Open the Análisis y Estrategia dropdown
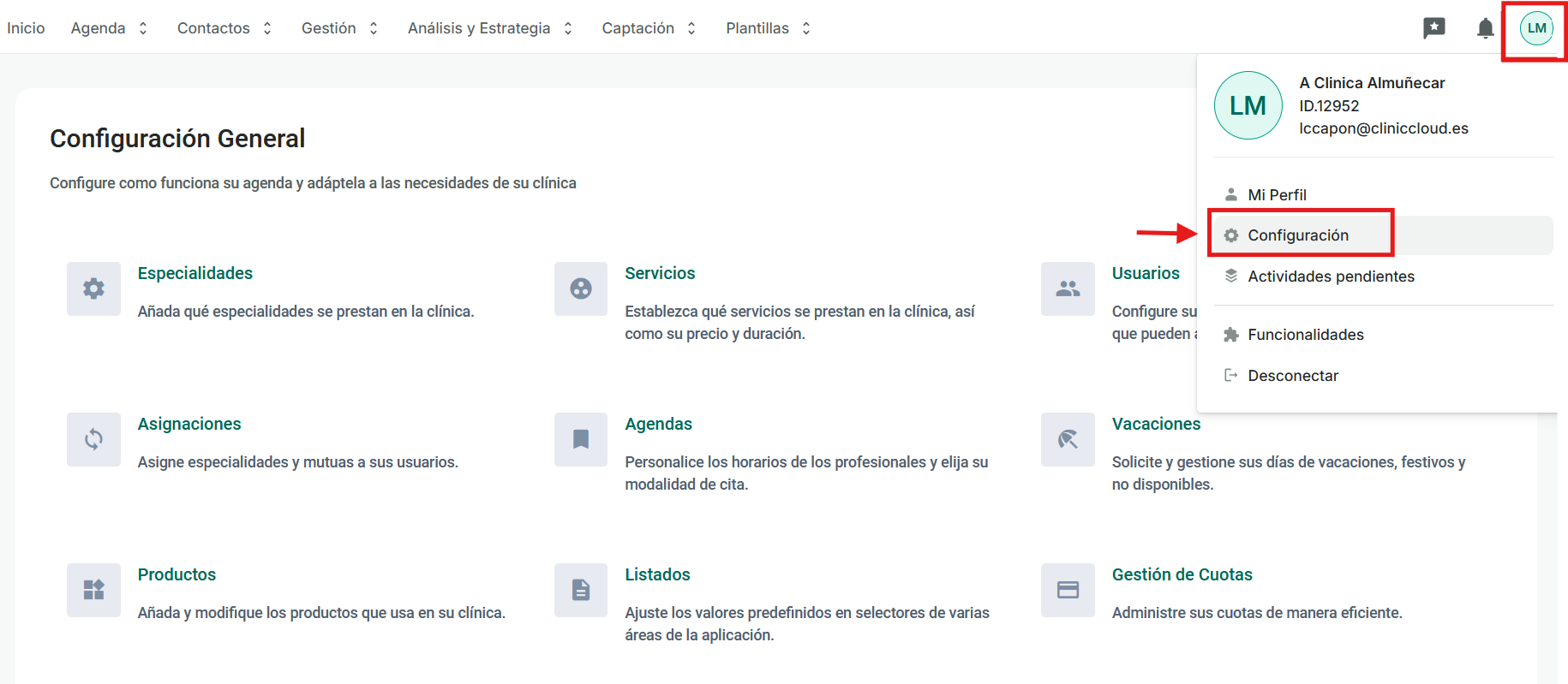The height and width of the screenshot is (684, 1568). point(489,28)
